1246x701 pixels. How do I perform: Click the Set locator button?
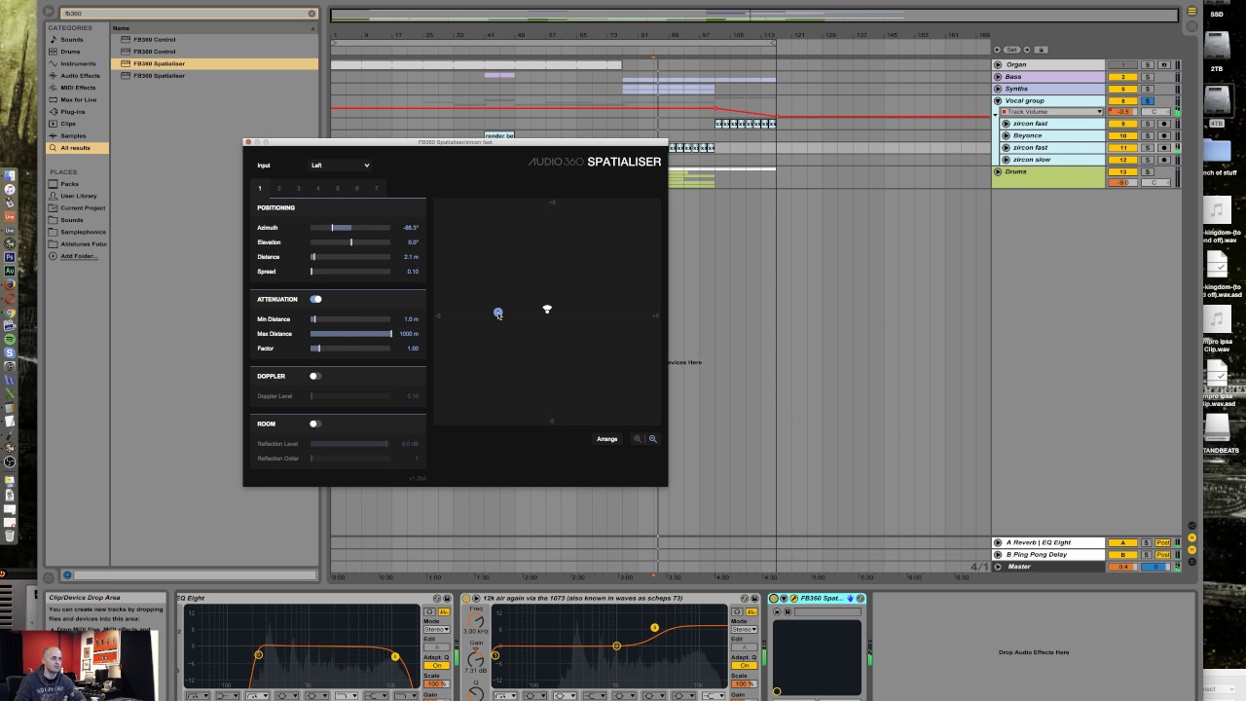click(x=1011, y=50)
